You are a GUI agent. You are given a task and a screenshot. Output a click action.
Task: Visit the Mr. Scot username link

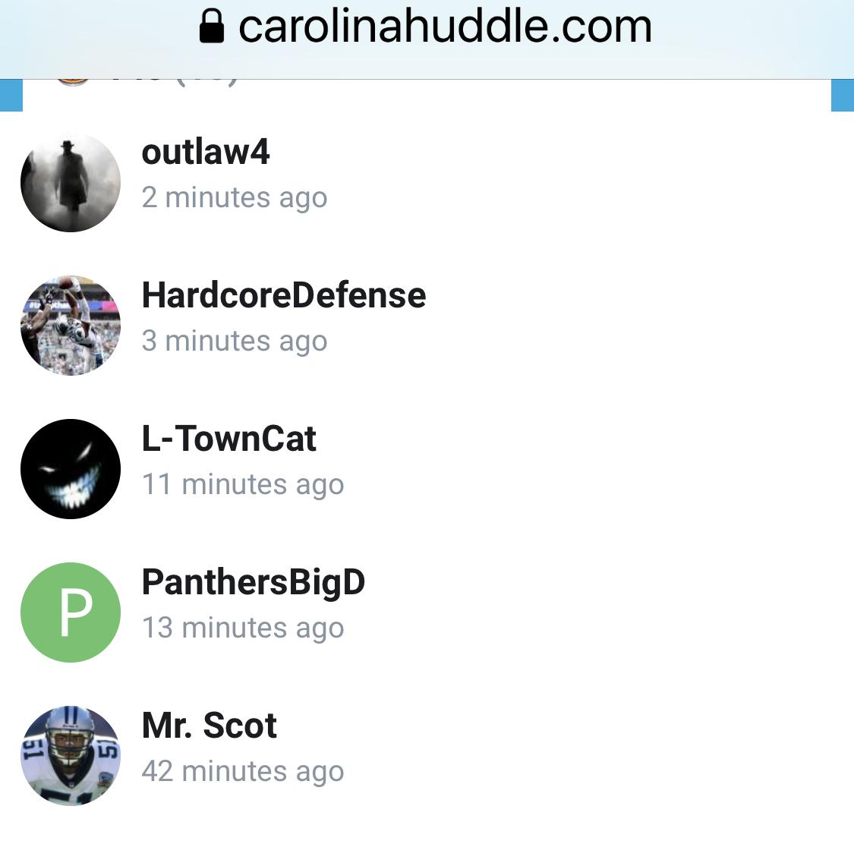click(210, 726)
